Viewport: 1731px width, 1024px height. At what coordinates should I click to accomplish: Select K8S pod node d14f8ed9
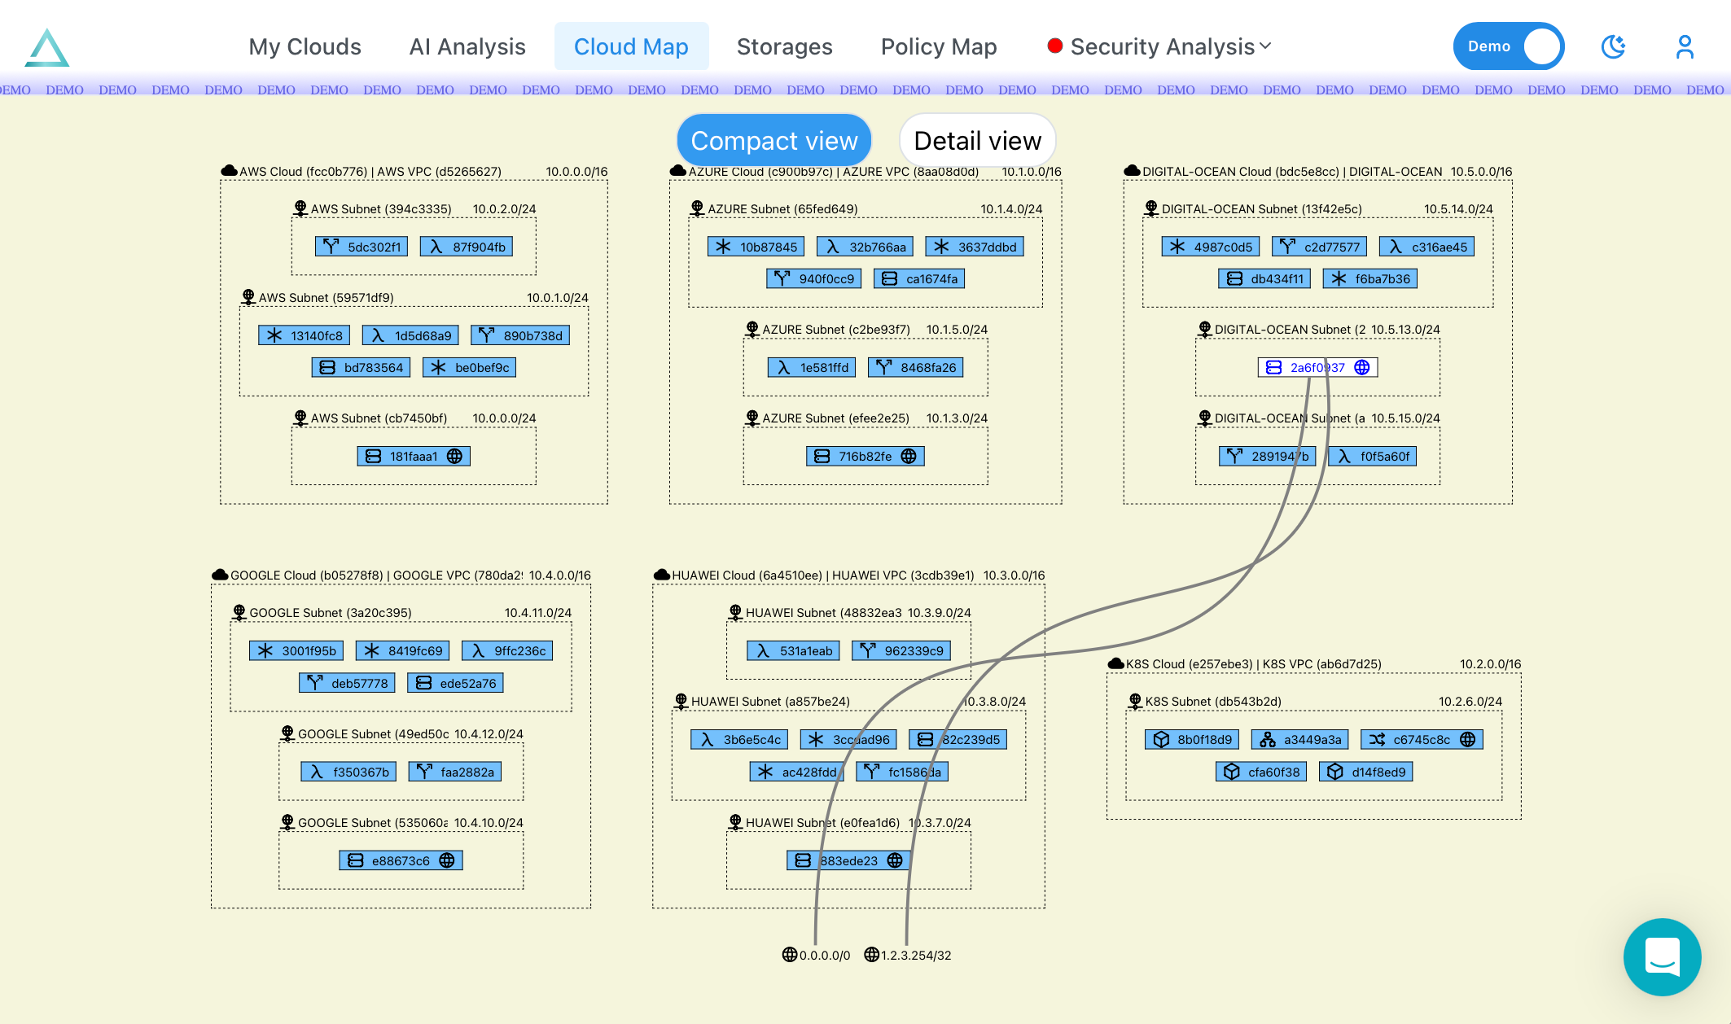pyautogui.click(x=1365, y=772)
